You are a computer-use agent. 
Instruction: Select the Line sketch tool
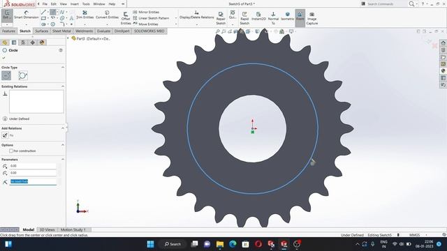tap(43, 13)
